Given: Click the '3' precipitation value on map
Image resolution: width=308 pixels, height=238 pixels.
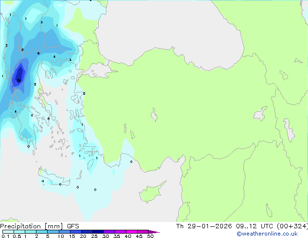Looking at the screenshot, I should click(x=41, y=22).
